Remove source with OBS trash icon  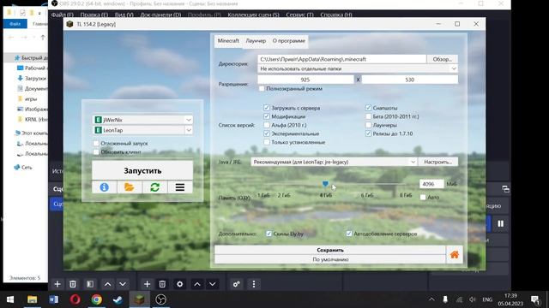click(x=162, y=284)
